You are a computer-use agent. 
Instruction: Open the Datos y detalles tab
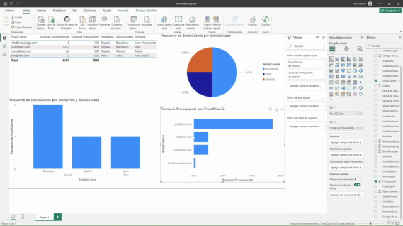coord(146,11)
